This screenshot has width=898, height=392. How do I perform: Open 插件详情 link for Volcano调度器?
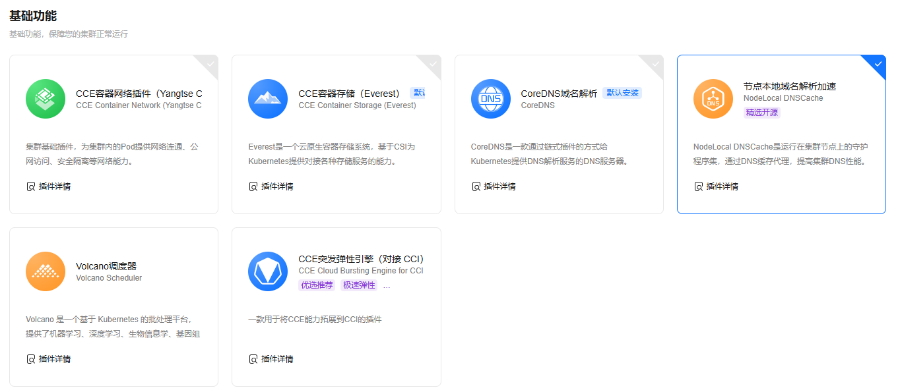pyautogui.click(x=55, y=359)
